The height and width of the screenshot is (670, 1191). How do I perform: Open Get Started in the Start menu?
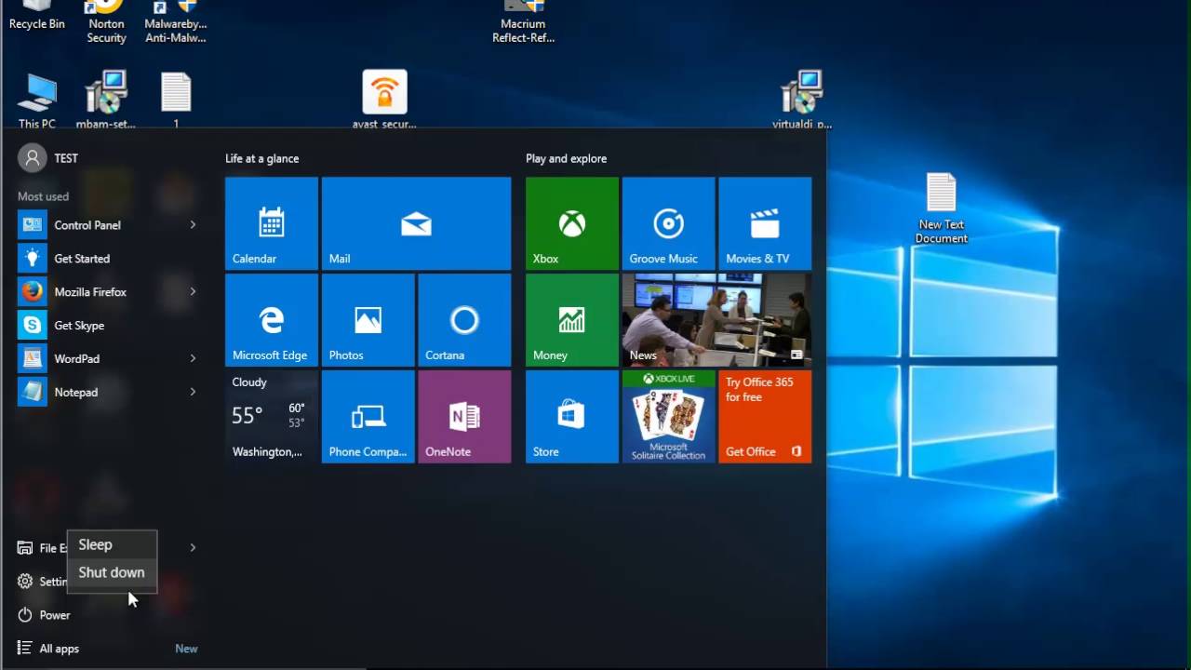(110, 259)
